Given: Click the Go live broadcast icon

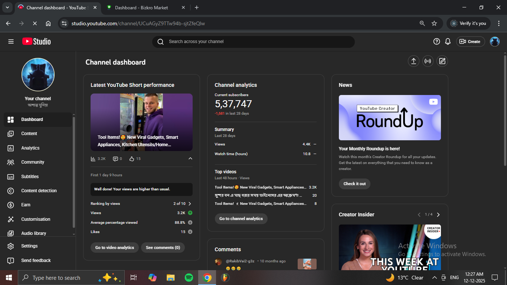Looking at the screenshot, I should [428, 61].
